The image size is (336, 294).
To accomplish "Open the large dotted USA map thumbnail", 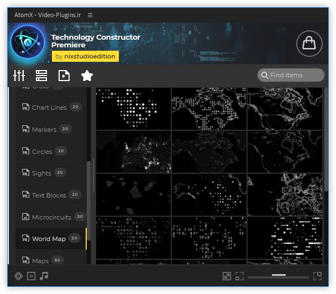I will click(x=133, y=109).
